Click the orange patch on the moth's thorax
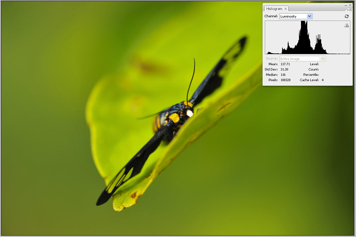This screenshot has height=237, width=356. coord(174,118)
